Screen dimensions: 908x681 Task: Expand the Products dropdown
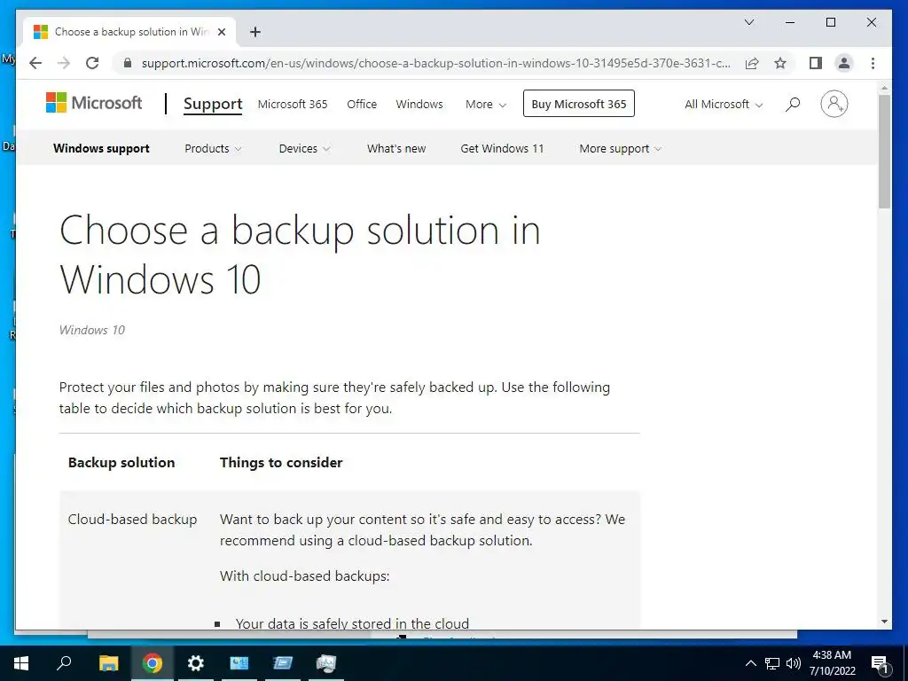pyautogui.click(x=213, y=148)
